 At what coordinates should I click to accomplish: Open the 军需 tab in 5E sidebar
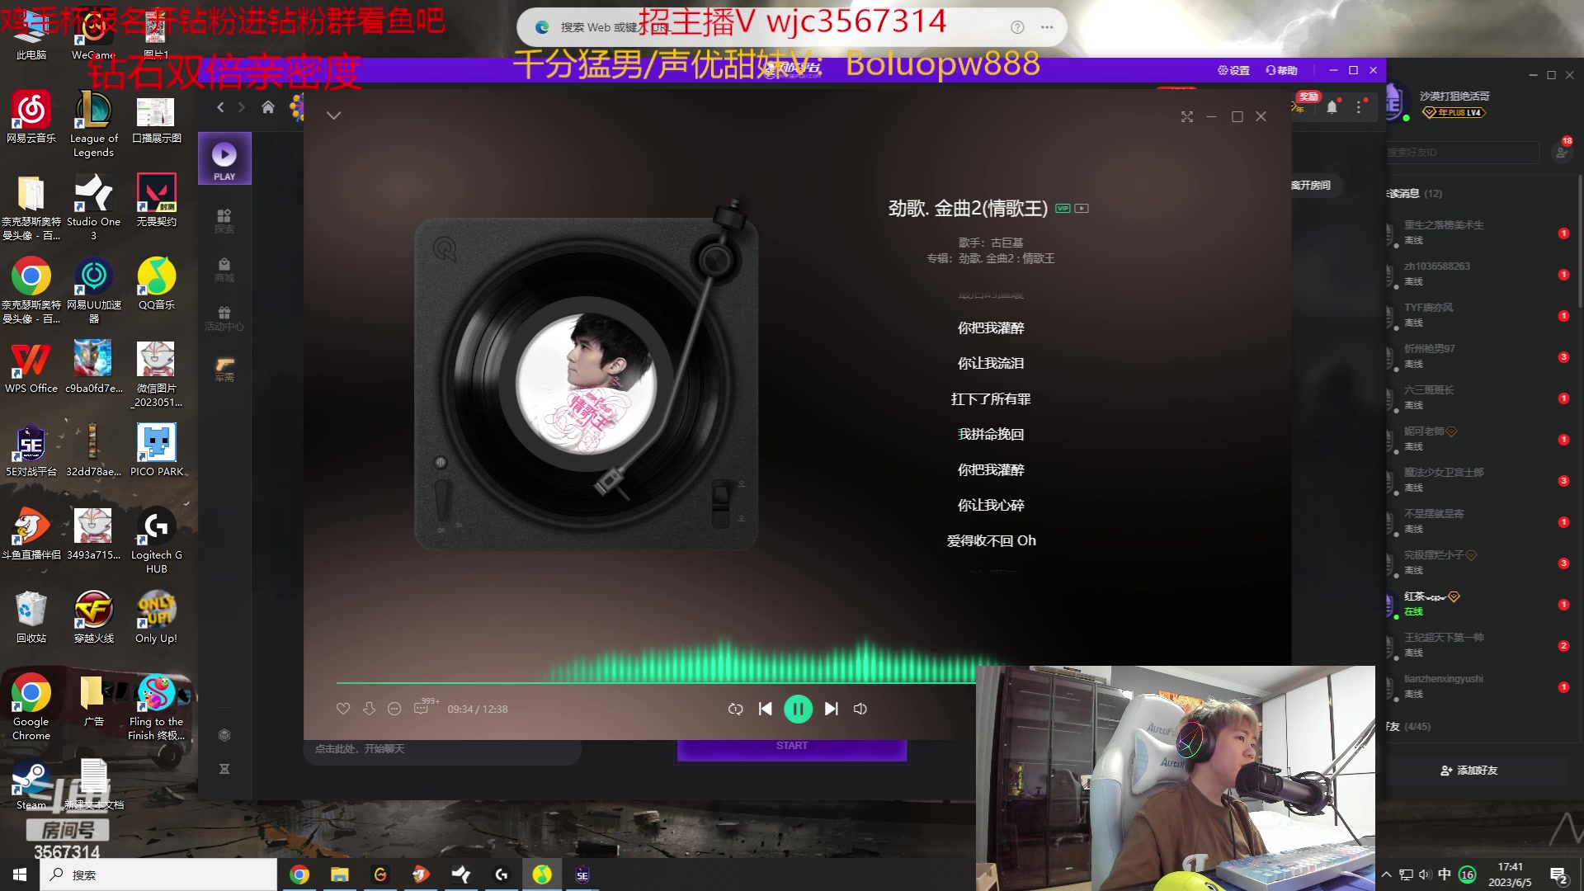pyautogui.click(x=224, y=369)
